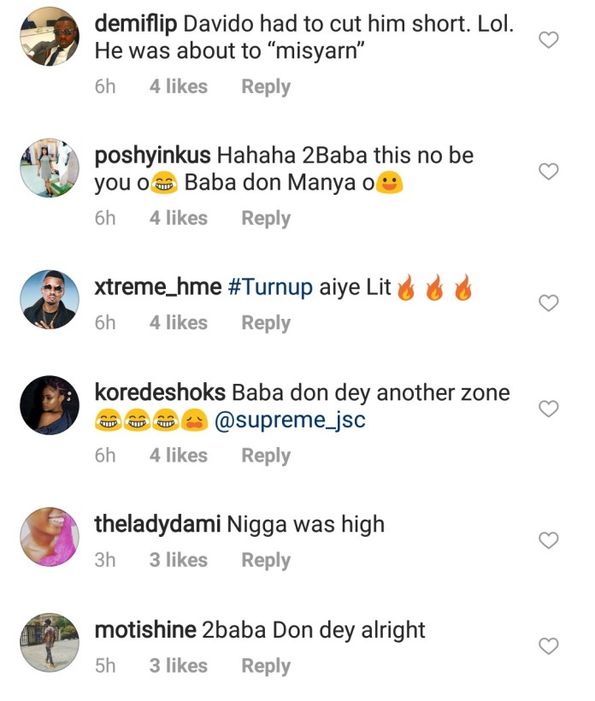View likes on theladydami's comment

click(x=178, y=560)
